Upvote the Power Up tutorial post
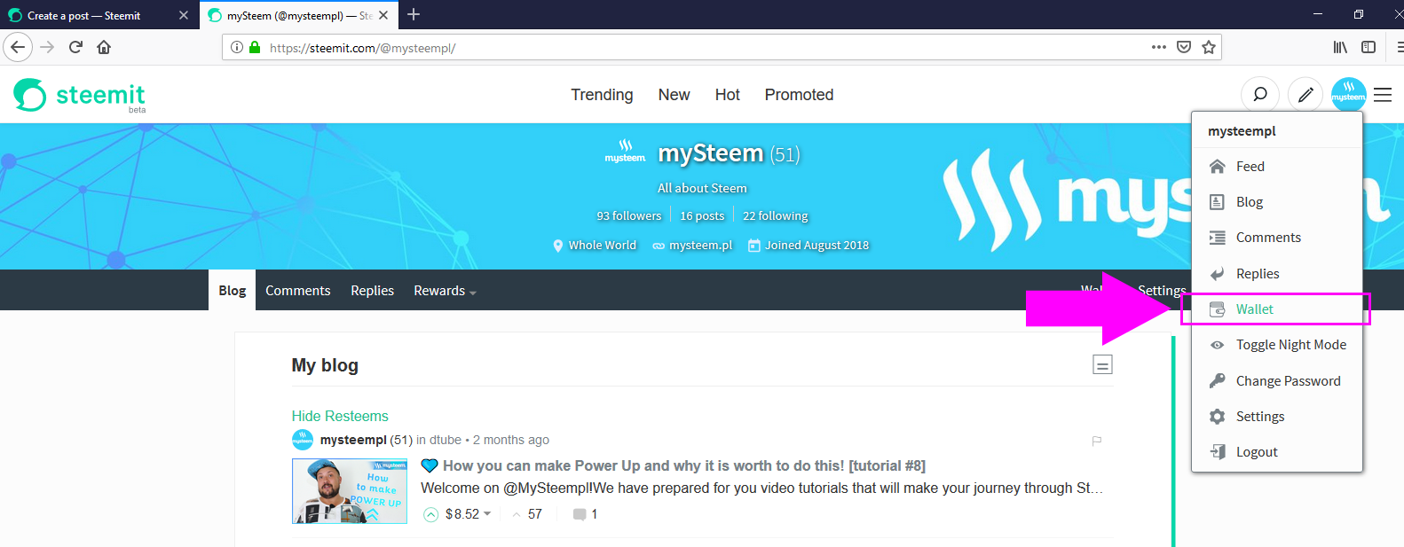Screen dimensions: 1404x547 click(x=430, y=514)
